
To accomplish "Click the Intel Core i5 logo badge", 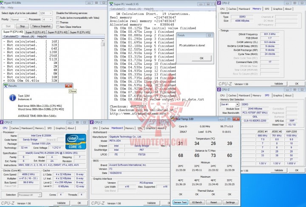I will 76,141.
